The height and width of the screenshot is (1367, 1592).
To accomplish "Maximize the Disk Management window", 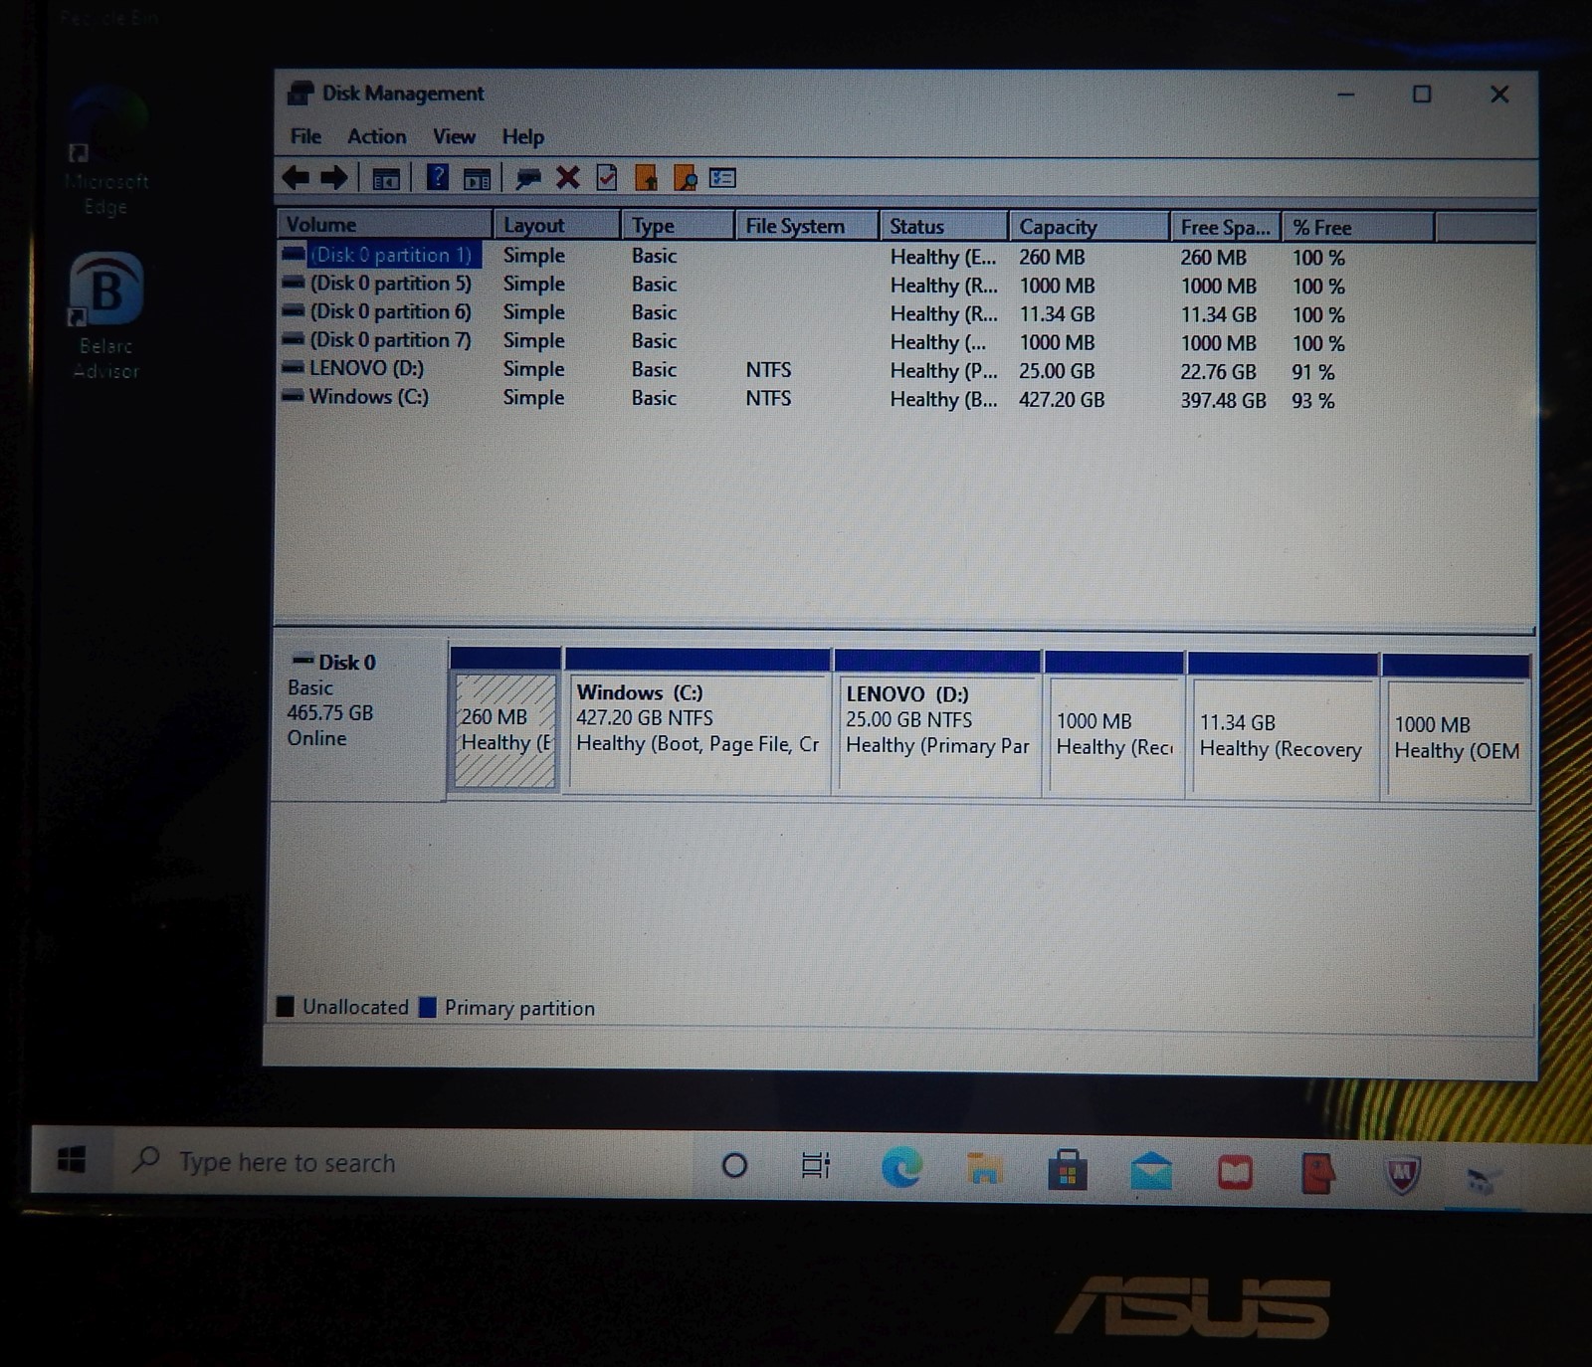I will (1421, 95).
